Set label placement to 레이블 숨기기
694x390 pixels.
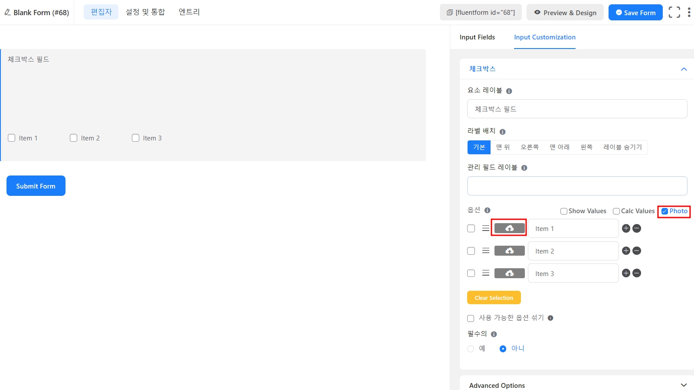622,147
